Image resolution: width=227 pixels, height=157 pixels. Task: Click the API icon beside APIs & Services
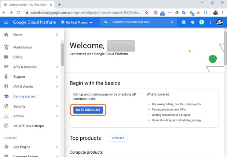tap(6, 67)
